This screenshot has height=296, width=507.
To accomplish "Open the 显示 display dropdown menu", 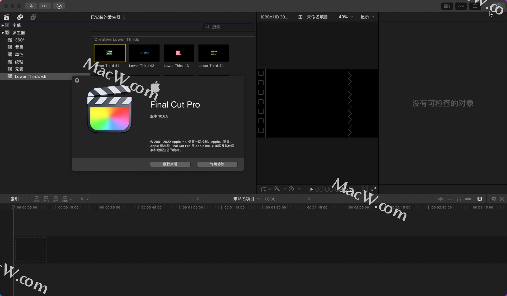I will pyautogui.click(x=367, y=17).
